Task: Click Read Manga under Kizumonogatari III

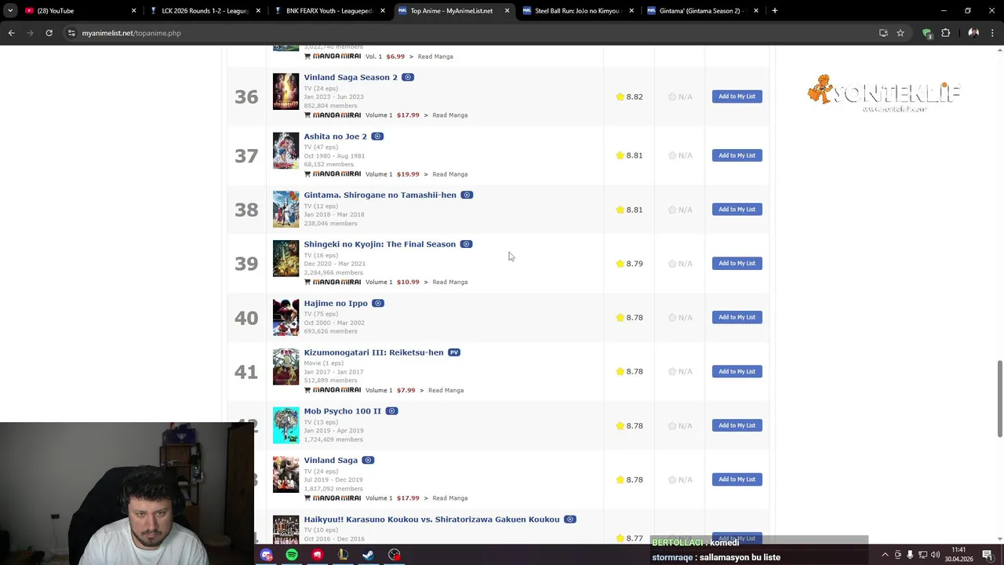Action: coord(446,390)
